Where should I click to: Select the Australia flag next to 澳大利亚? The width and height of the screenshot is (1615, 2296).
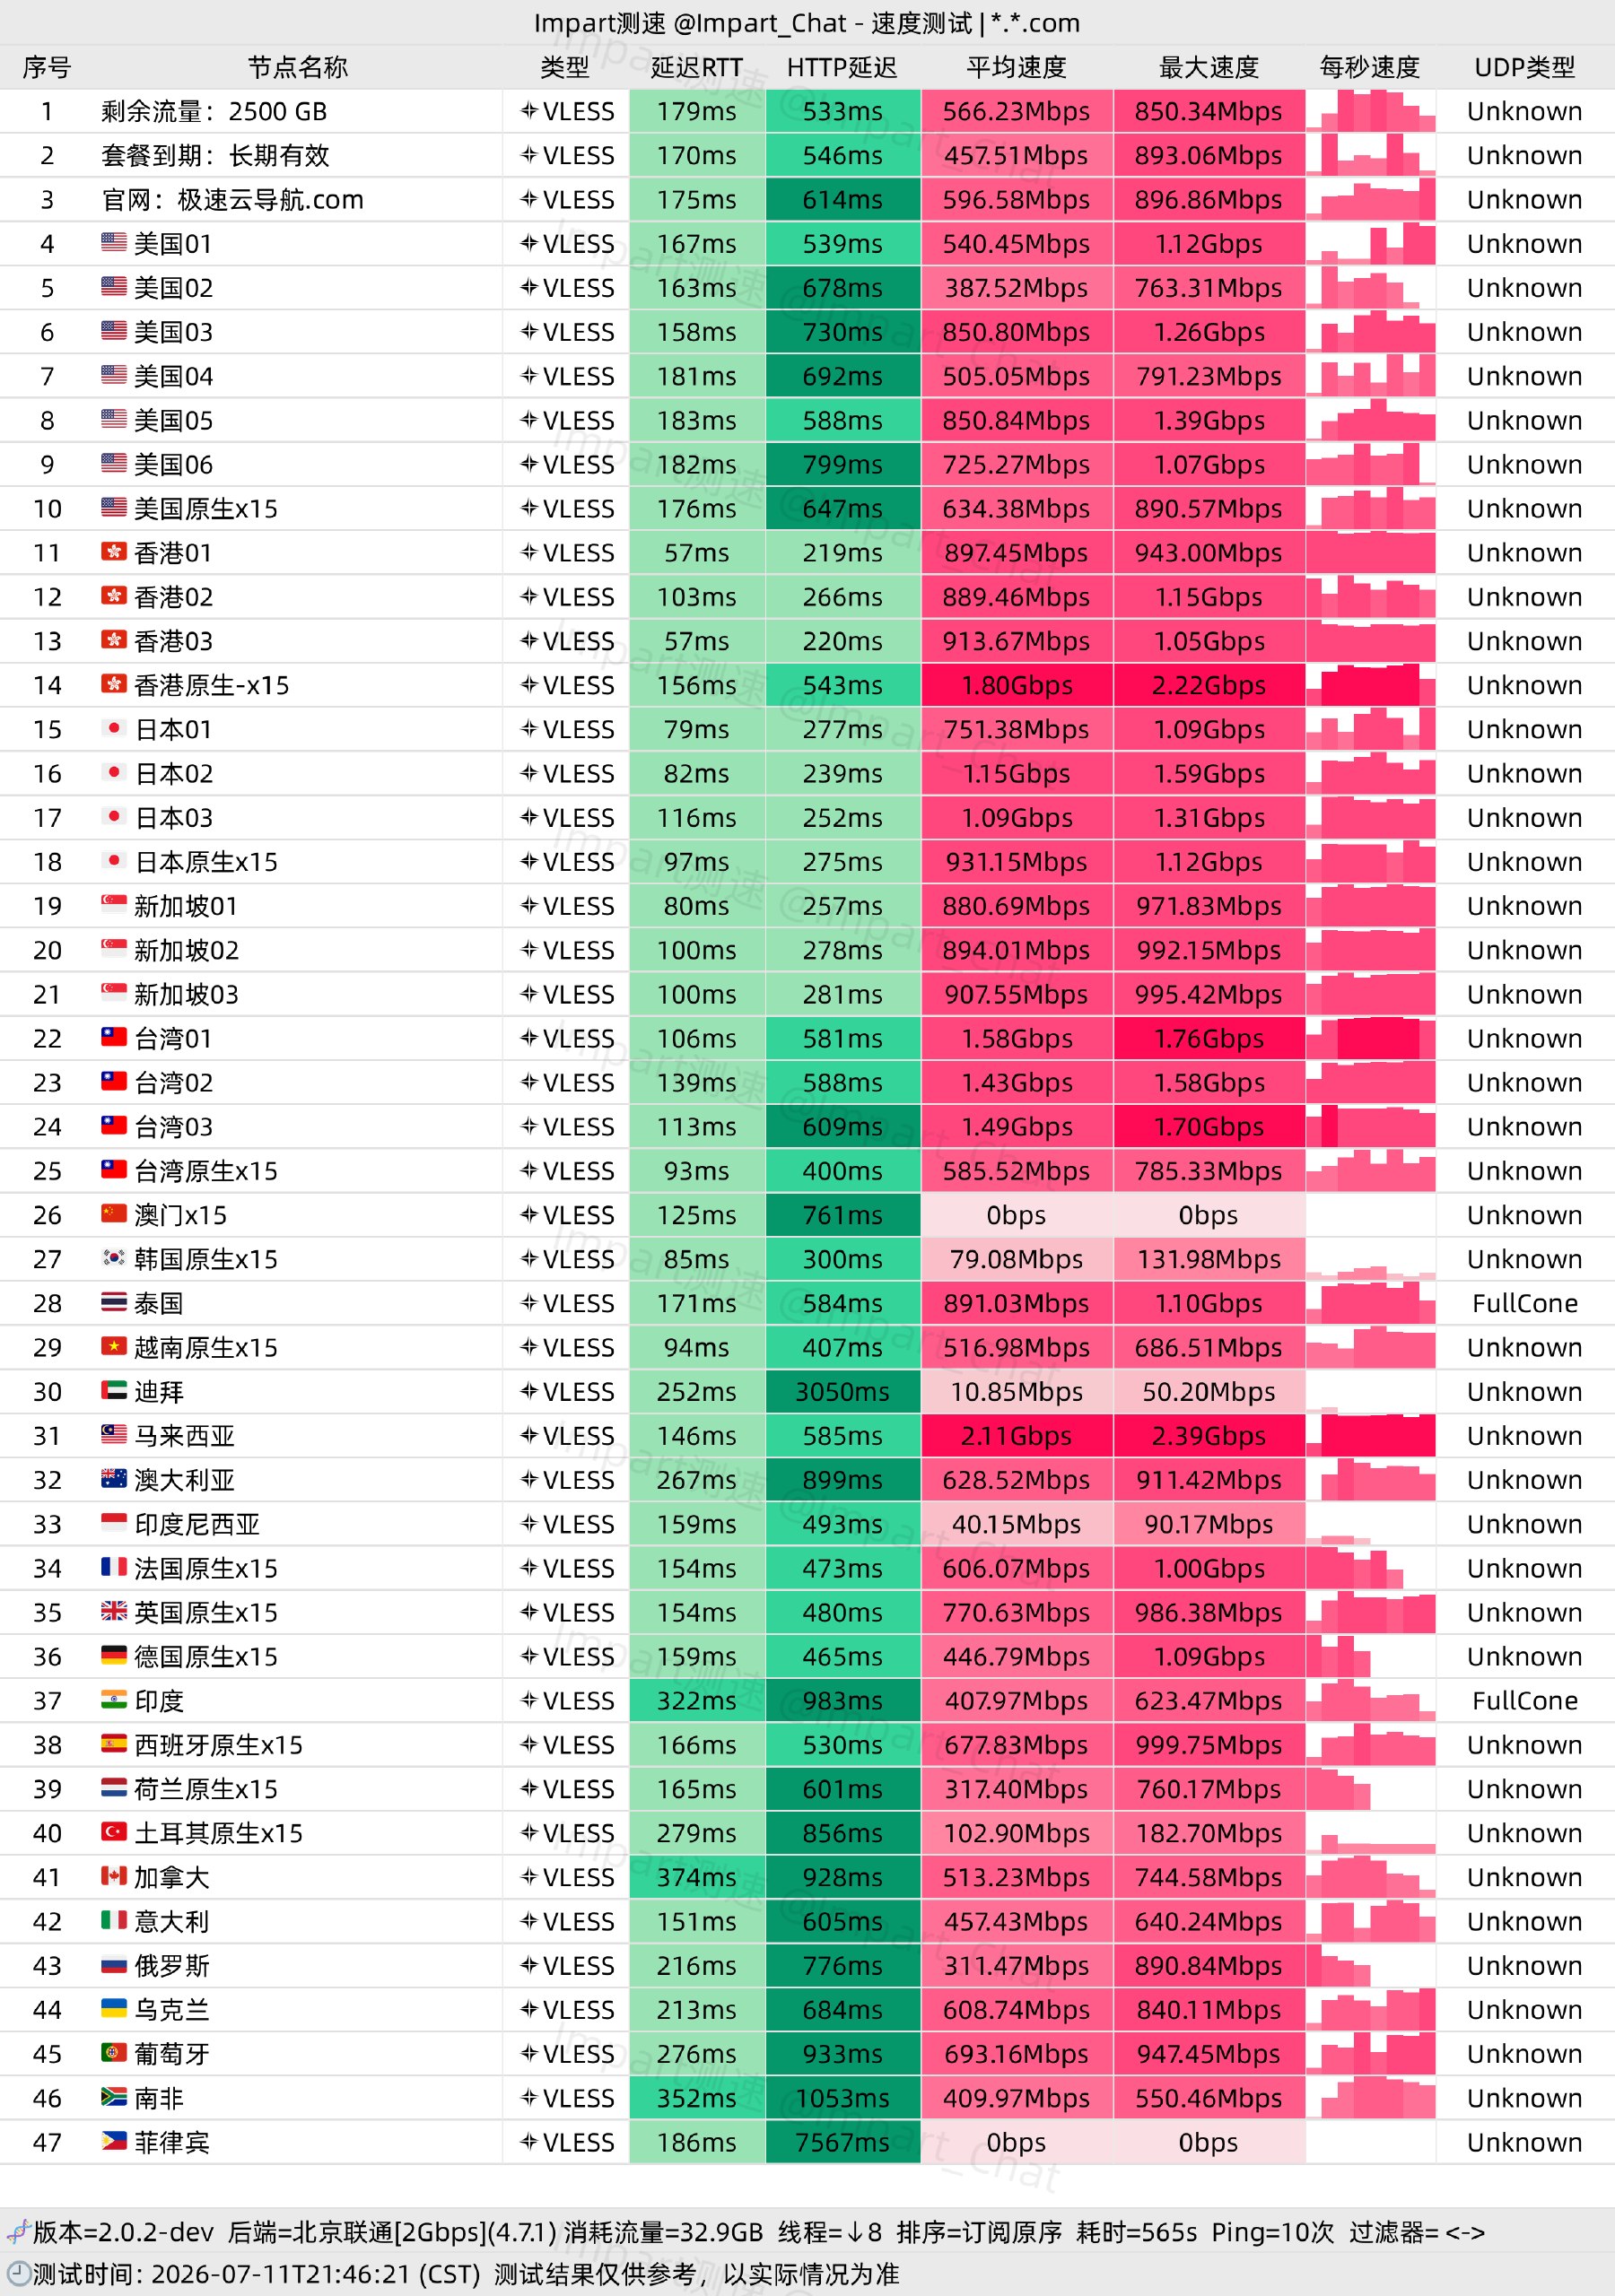114,1479
